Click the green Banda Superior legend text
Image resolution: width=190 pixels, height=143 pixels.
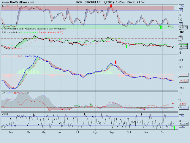point(29,32)
